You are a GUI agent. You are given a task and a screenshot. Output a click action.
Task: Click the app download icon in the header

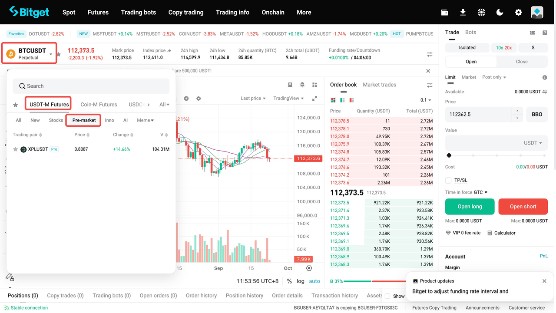tap(463, 12)
